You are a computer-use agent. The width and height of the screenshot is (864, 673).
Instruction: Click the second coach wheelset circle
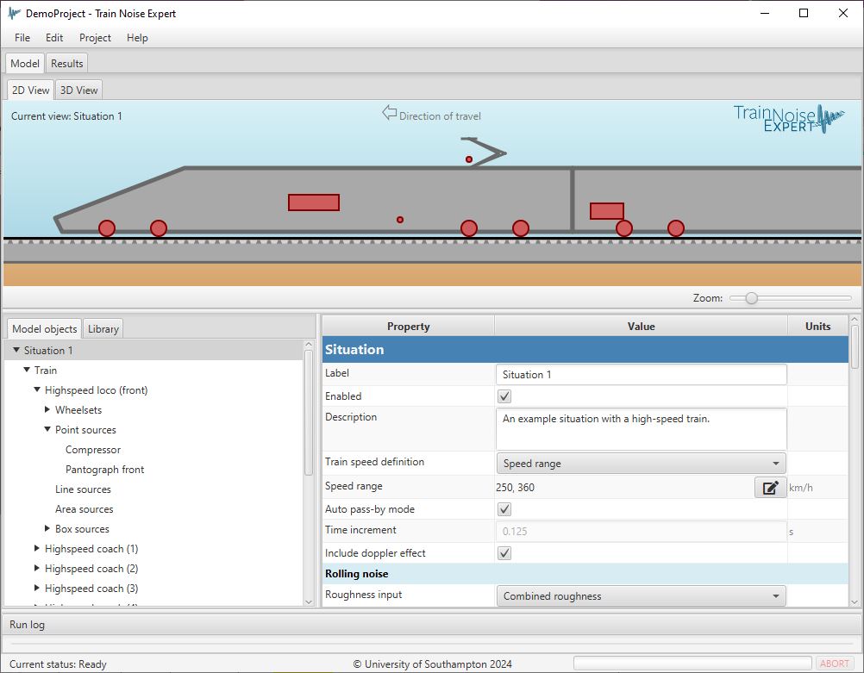pyautogui.click(x=676, y=228)
